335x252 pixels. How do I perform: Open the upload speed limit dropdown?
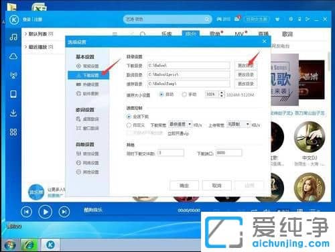coord(239,124)
